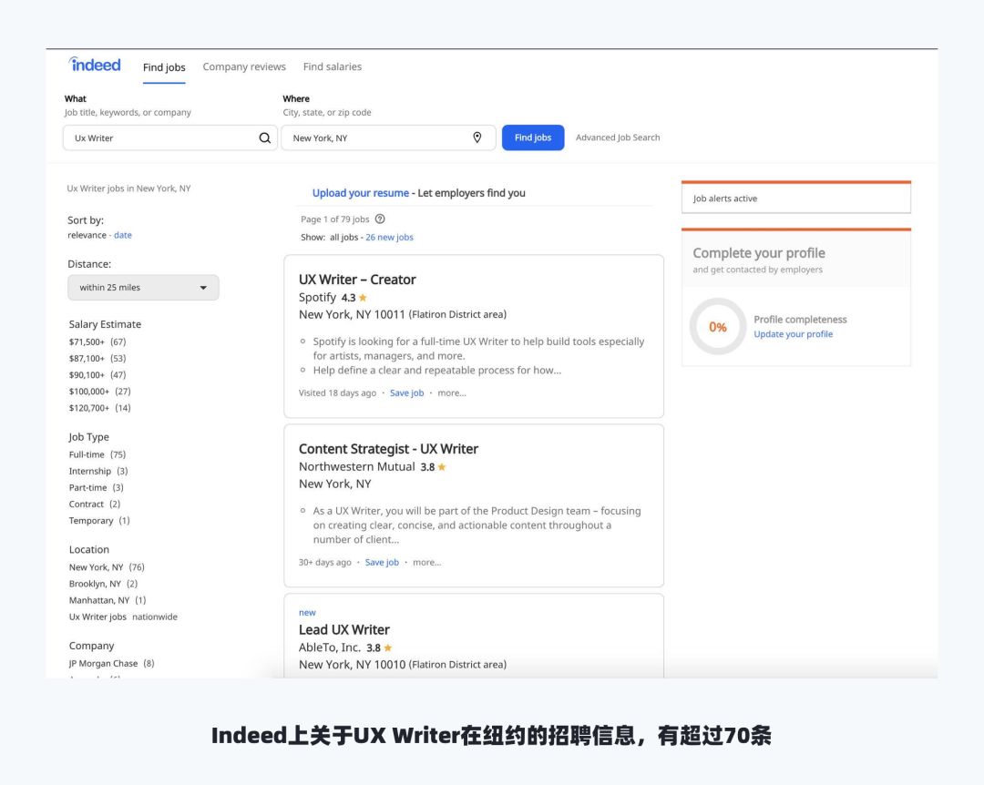Click AbleTo, Inc. company name
The width and height of the screenshot is (984, 785).
[330, 647]
